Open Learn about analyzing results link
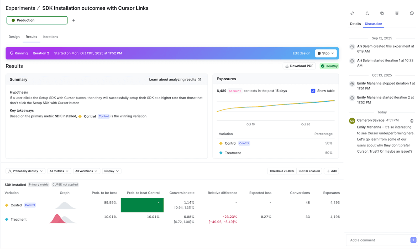Viewport: 420px width, 249px height. click(x=175, y=80)
